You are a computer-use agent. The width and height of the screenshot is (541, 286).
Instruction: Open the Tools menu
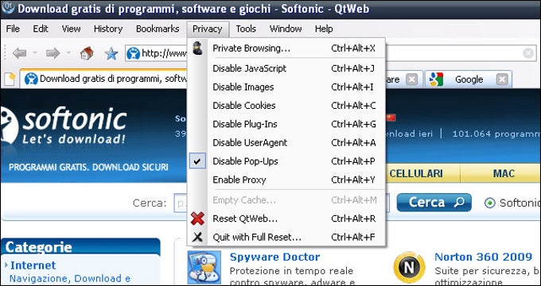click(246, 29)
